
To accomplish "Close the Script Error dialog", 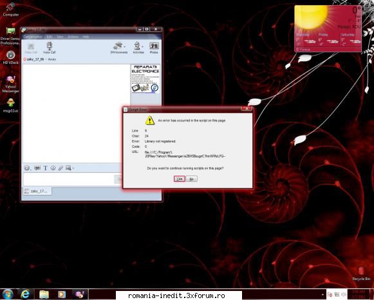I will (x=246, y=109).
